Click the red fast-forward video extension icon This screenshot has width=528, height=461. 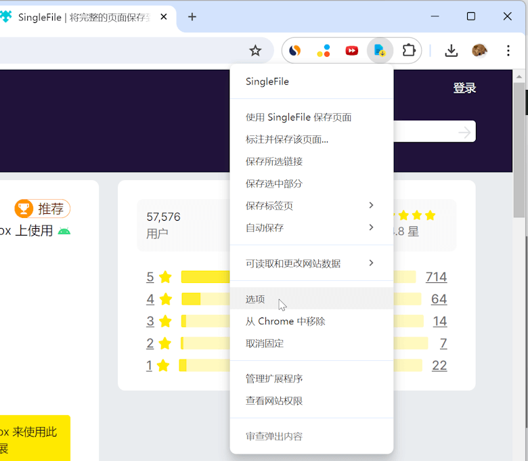351,51
